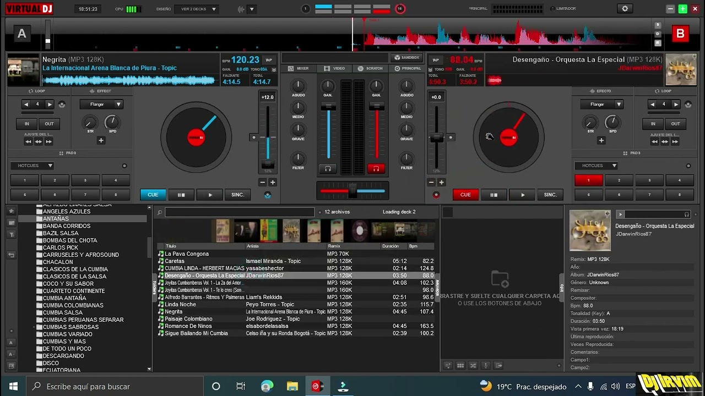
Task: Click the deck A loop back arrow beside 4
Action: (x=26, y=104)
